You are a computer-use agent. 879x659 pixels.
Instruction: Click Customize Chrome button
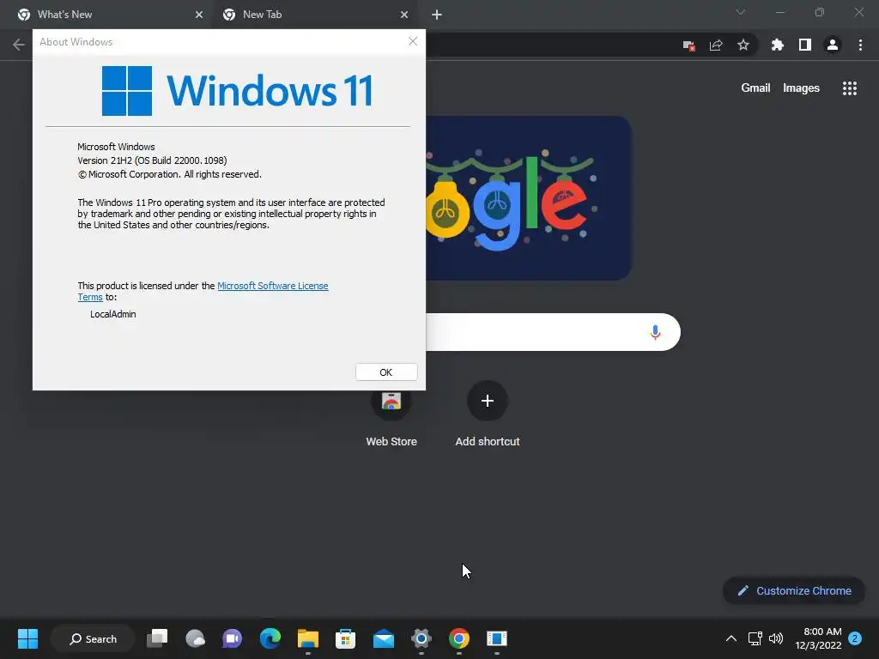794,590
